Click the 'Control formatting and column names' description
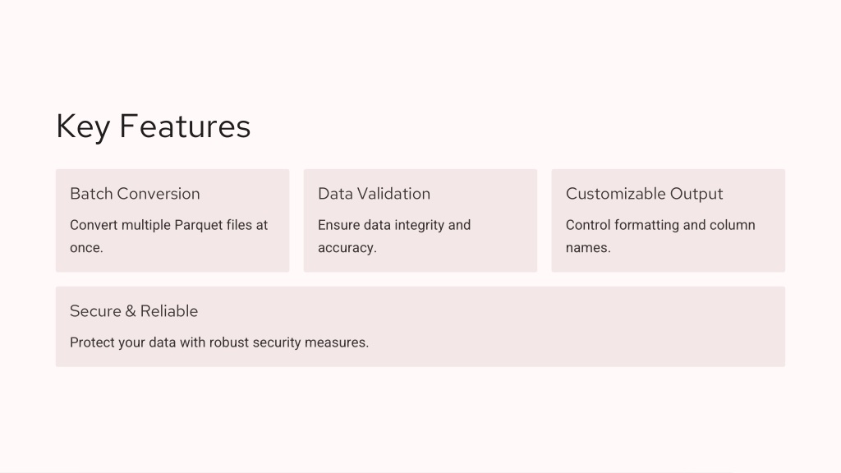This screenshot has width=841, height=473. (x=660, y=236)
